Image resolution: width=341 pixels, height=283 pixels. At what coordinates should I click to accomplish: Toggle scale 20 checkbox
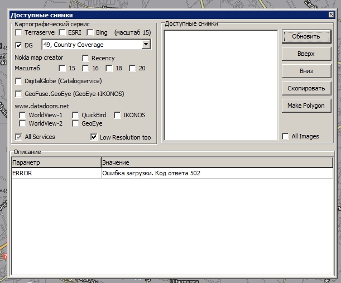click(133, 69)
